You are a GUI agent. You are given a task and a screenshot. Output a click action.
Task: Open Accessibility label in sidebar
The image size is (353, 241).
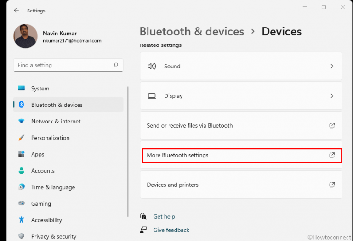[46, 220]
